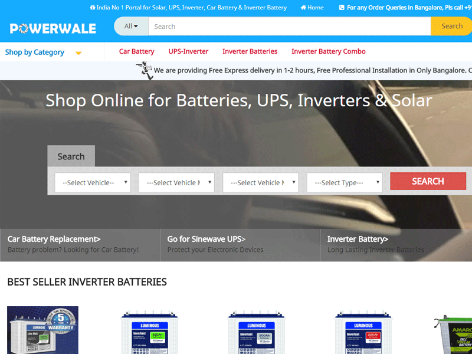The image size is (472, 354).
Task: Open the Inverter Batteries menu item
Action: [250, 51]
